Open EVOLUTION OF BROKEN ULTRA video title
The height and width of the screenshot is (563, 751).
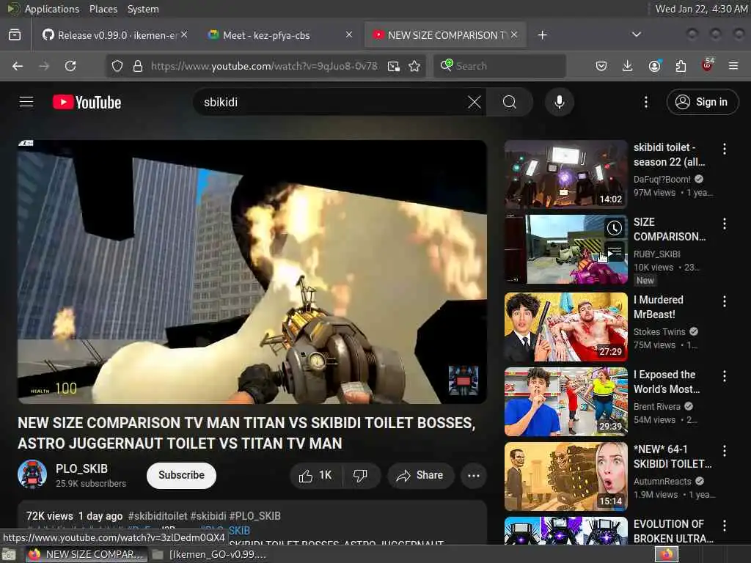[673, 531]
